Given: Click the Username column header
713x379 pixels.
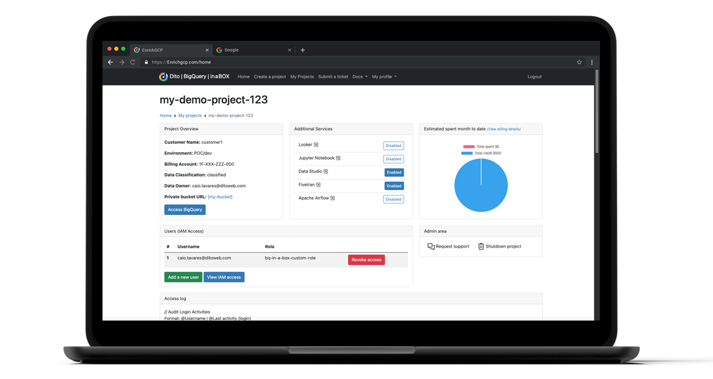Looking at the screenshot, I should (x=188, y=247).
